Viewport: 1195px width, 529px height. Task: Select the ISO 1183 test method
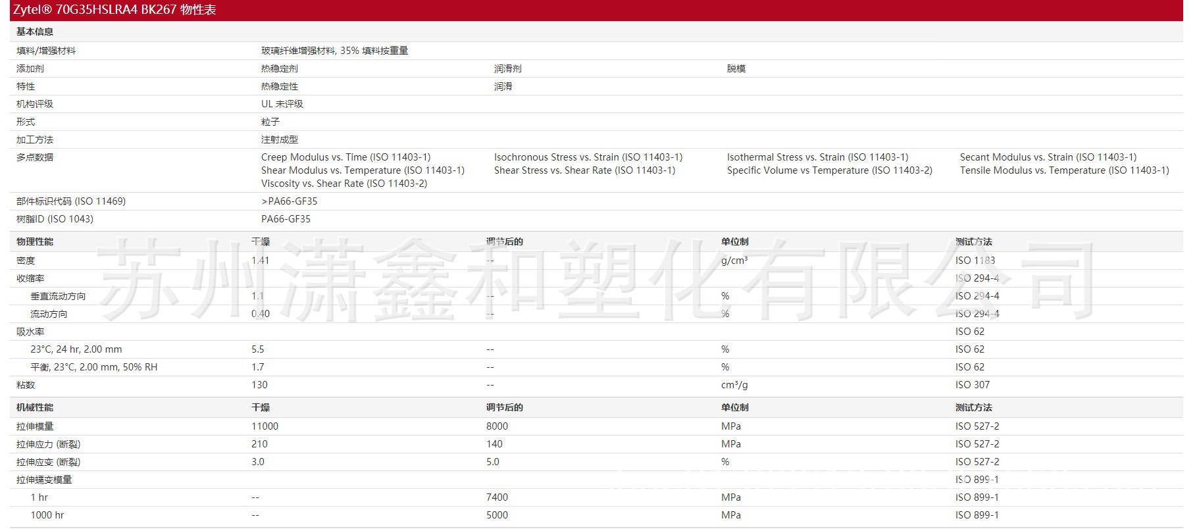coord(975,261)
